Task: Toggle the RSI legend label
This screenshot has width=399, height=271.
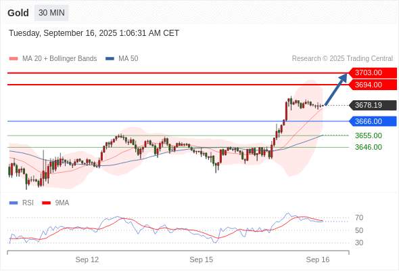Action: point(28,203)
